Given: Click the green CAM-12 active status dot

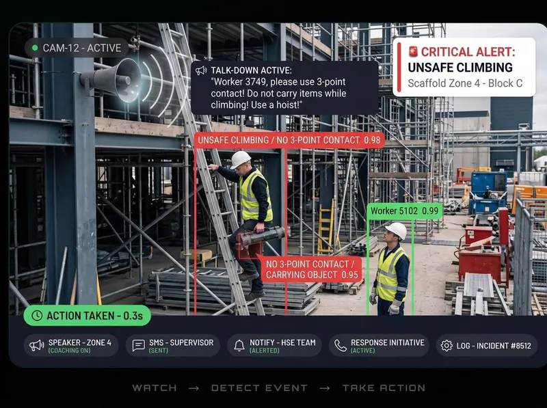Looking at the screenshot, I should 35,48.
